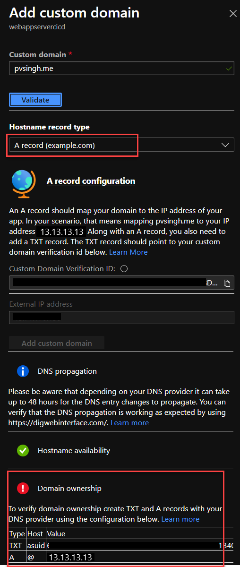The width and height of the screenshot is (240, 567).
Task: Click the External IP address field
Action: tap(121, 317)
